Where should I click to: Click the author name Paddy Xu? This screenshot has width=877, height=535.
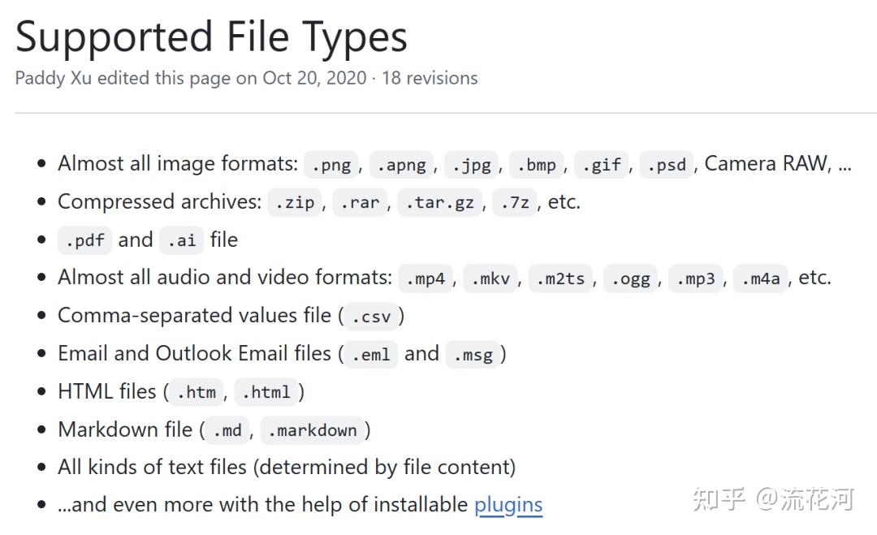52,78
